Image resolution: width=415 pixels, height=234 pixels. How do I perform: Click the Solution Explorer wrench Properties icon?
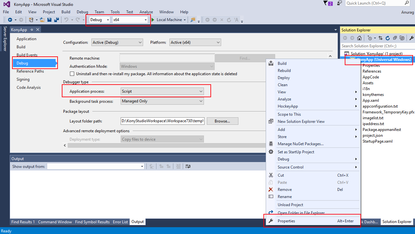(411, 38)
